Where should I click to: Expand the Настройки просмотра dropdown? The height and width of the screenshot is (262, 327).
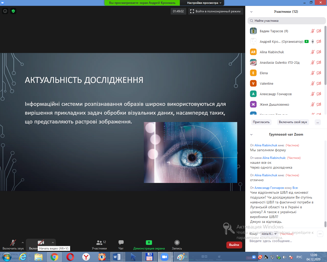(204, 3)
